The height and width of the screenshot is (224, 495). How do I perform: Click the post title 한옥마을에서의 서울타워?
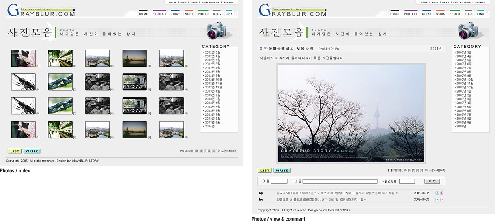click(288, 49)
